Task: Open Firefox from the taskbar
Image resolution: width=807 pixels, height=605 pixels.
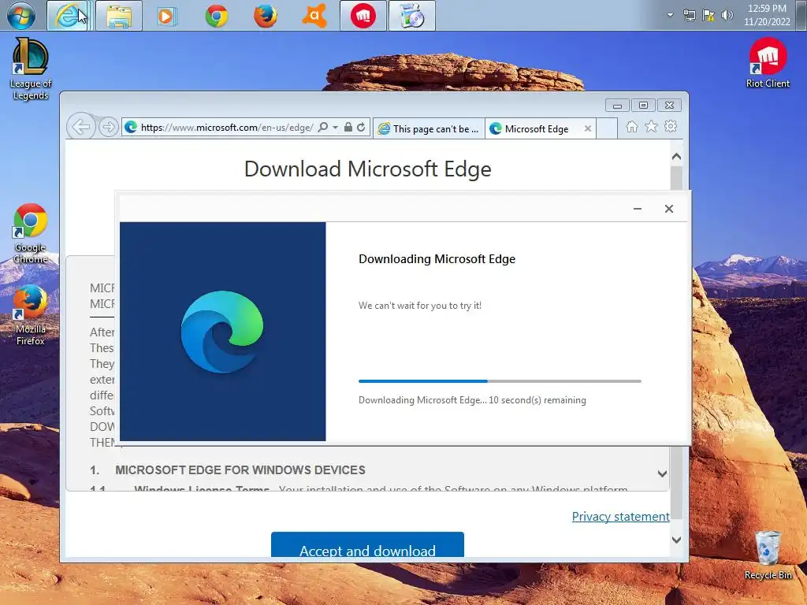Action: click(x=266, y=16)
